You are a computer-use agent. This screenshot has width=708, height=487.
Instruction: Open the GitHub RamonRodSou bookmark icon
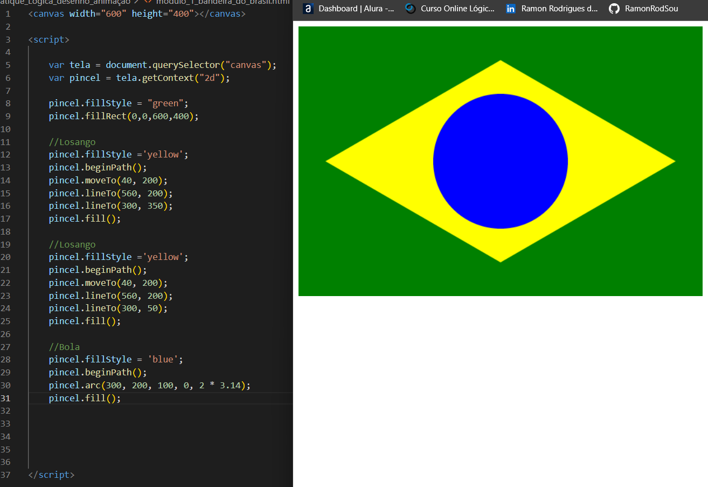click(x=614, y=9)
